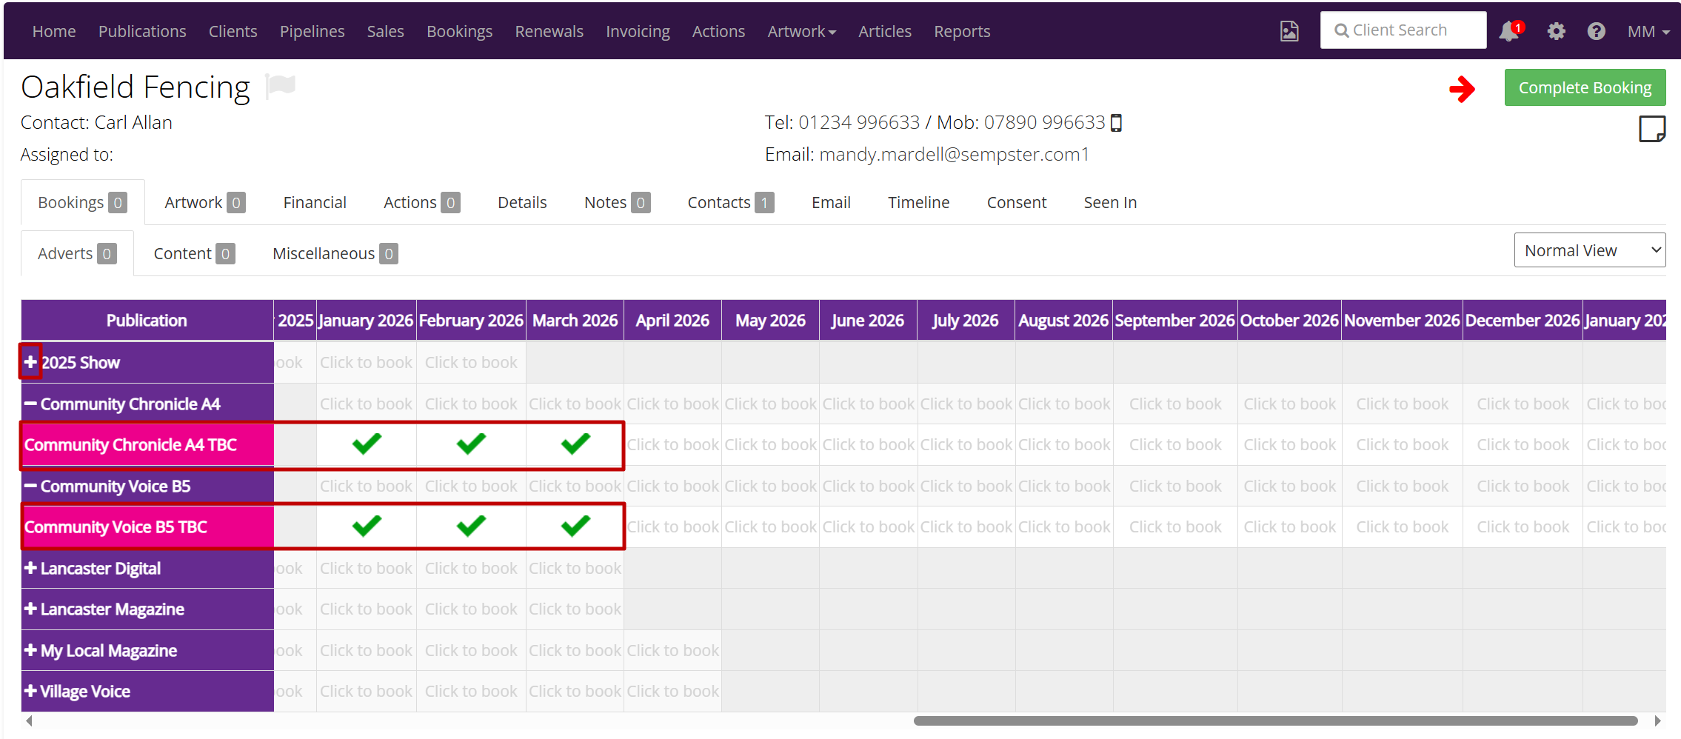Toggle March 2026 tick for Community Voice B5 TBC

pyautogui.click(x=575, y=526)
